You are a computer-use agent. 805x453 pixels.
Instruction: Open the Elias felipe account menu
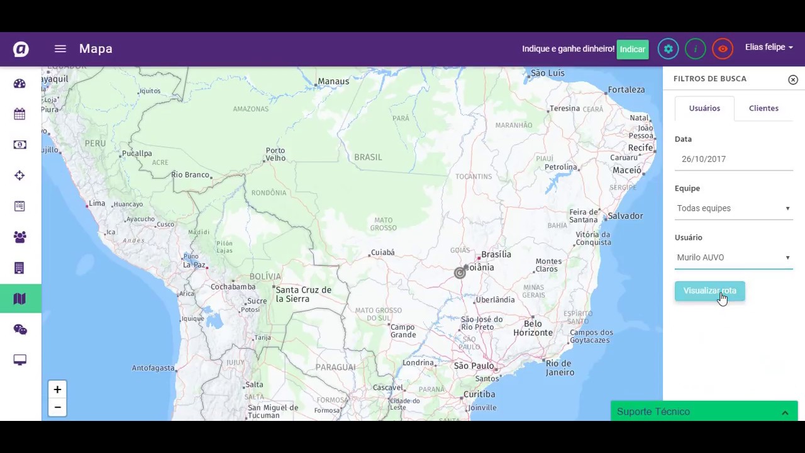769,47
